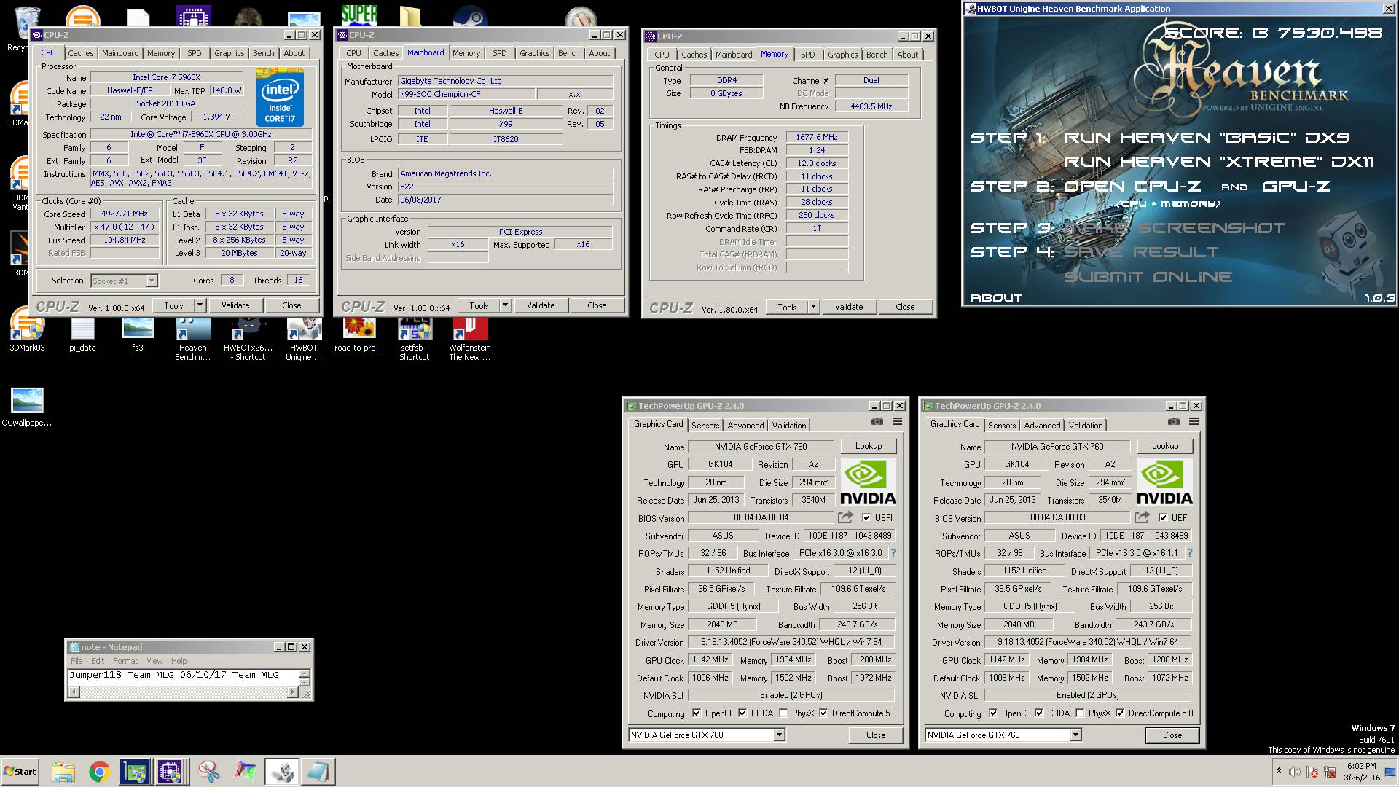1399x787 pixels.
Task: Open the hamburger menu in first GPU-Z
Action: coord(898,422)
